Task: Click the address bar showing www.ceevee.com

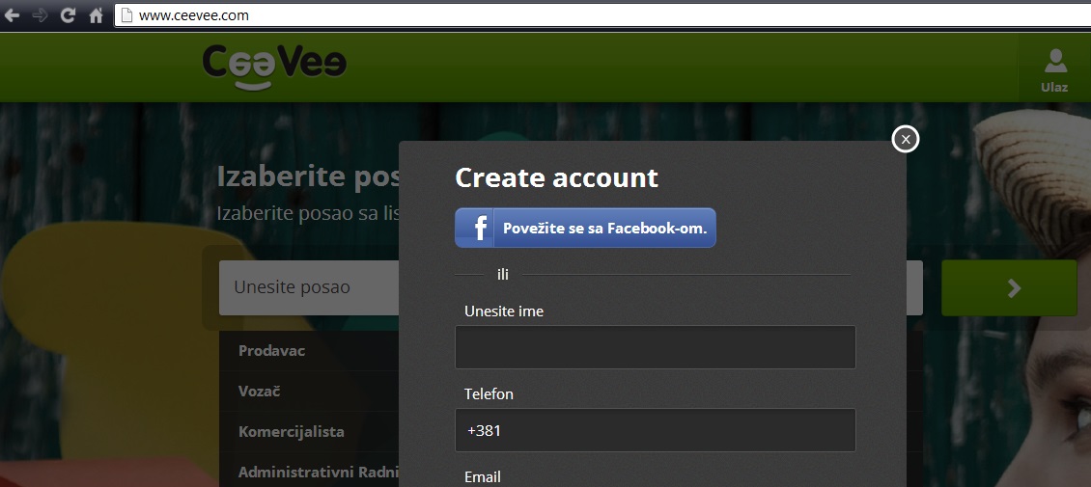Action: pos(602,15)
